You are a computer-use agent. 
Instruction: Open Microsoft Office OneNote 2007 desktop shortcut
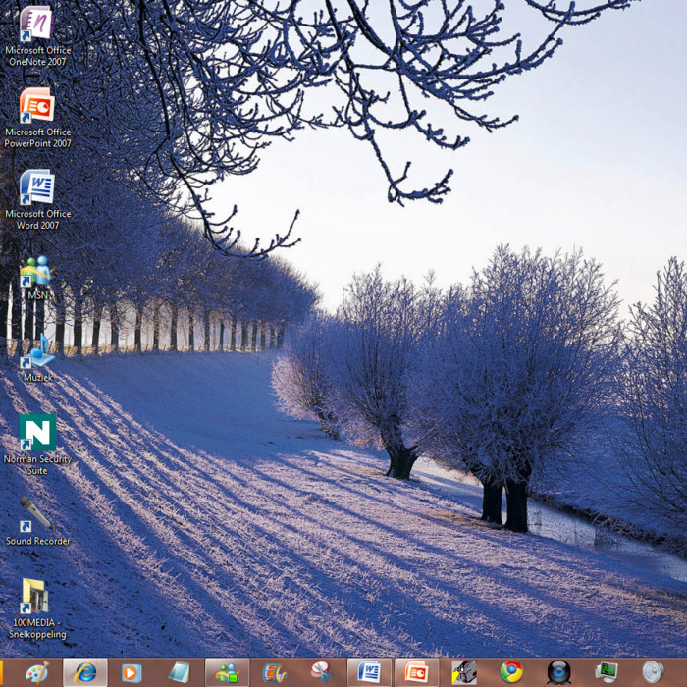(37, 24)
